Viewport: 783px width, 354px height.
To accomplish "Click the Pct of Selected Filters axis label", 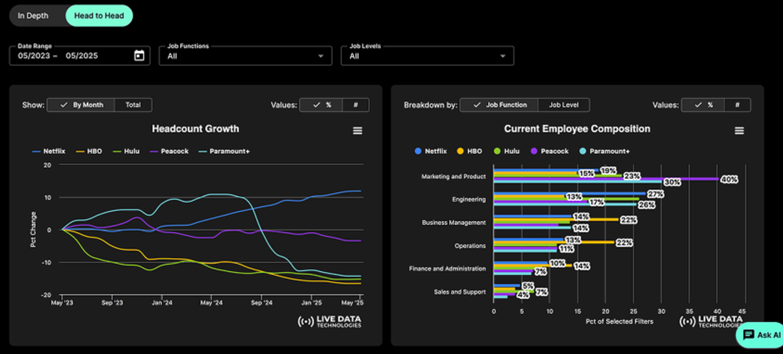I will (619, 322).
